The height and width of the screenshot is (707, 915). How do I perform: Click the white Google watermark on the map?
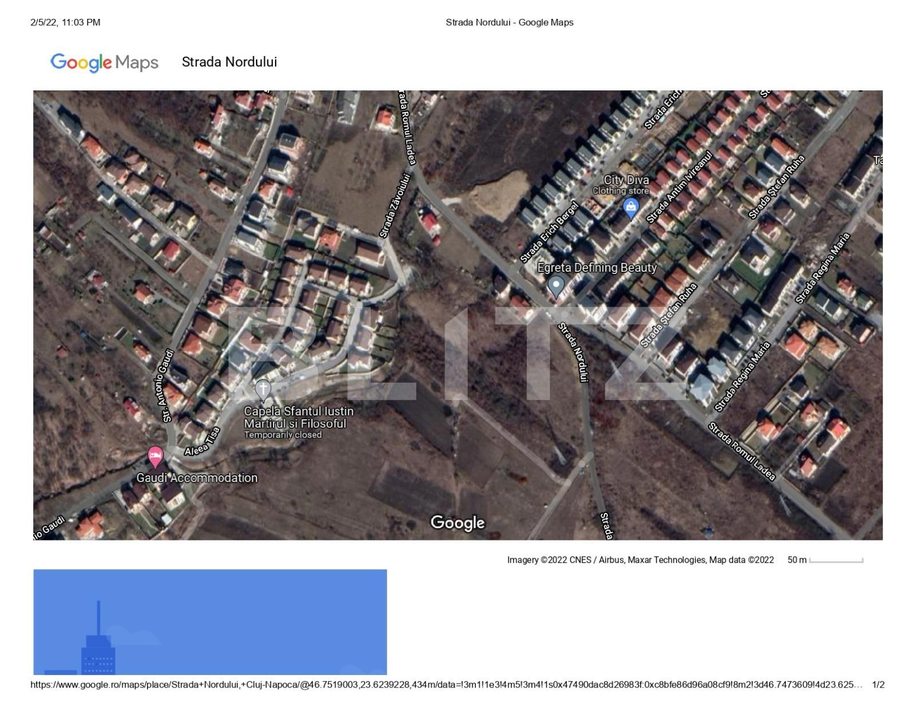coord(457,522)
